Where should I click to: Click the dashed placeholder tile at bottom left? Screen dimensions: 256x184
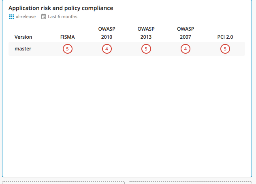pos(63,182)
